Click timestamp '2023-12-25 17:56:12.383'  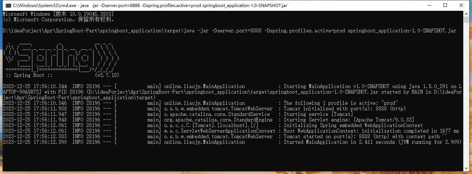click(x=35, y=136)
